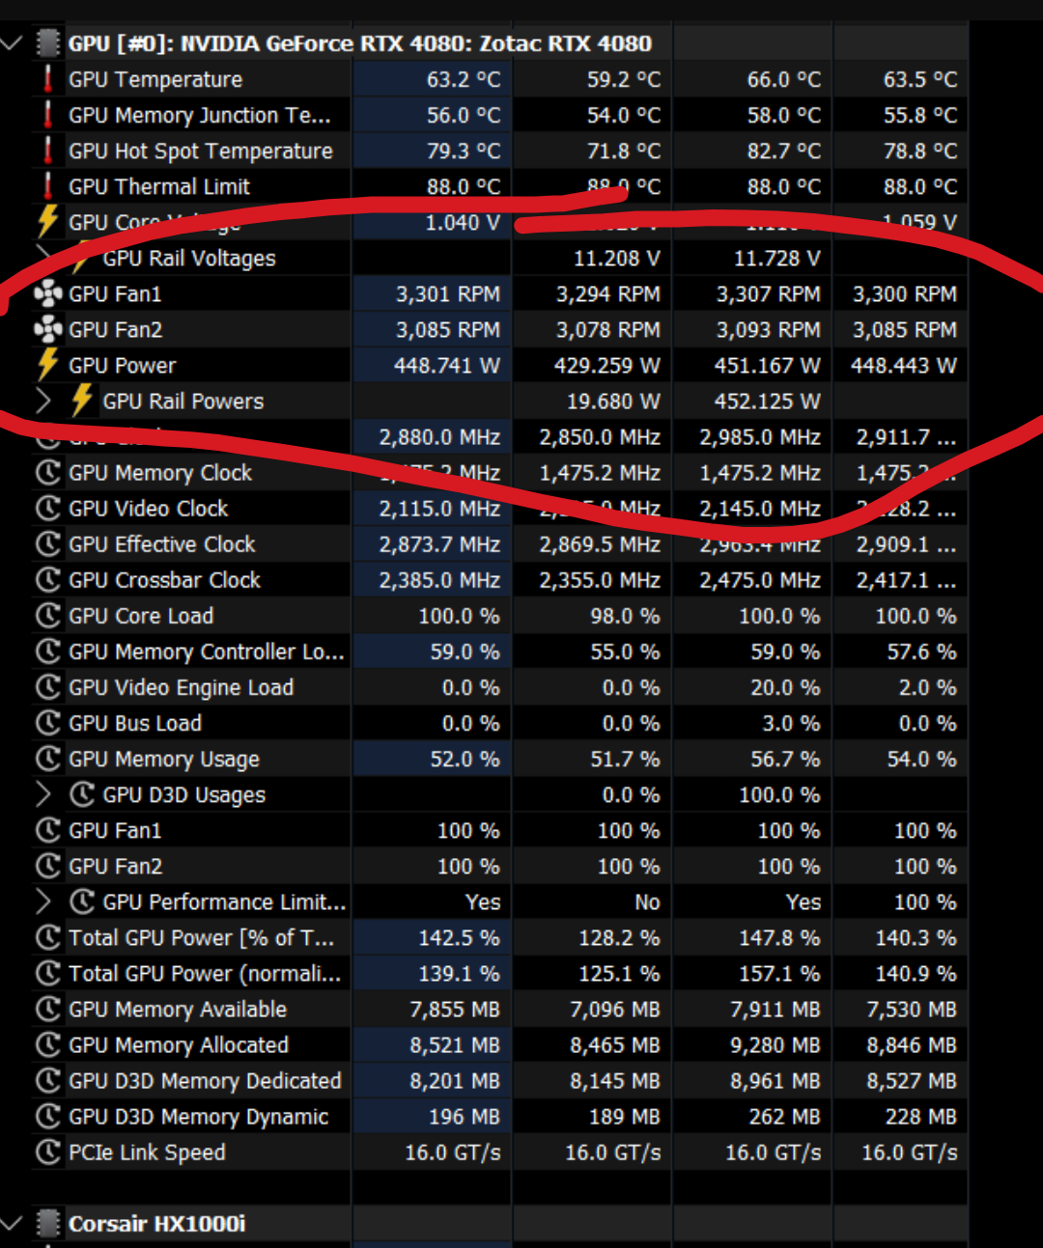Click the clock icon beside GPU Crossbar Clock
The image size is (1043, 1248).
pyautogui.click(x=47, y=580)
